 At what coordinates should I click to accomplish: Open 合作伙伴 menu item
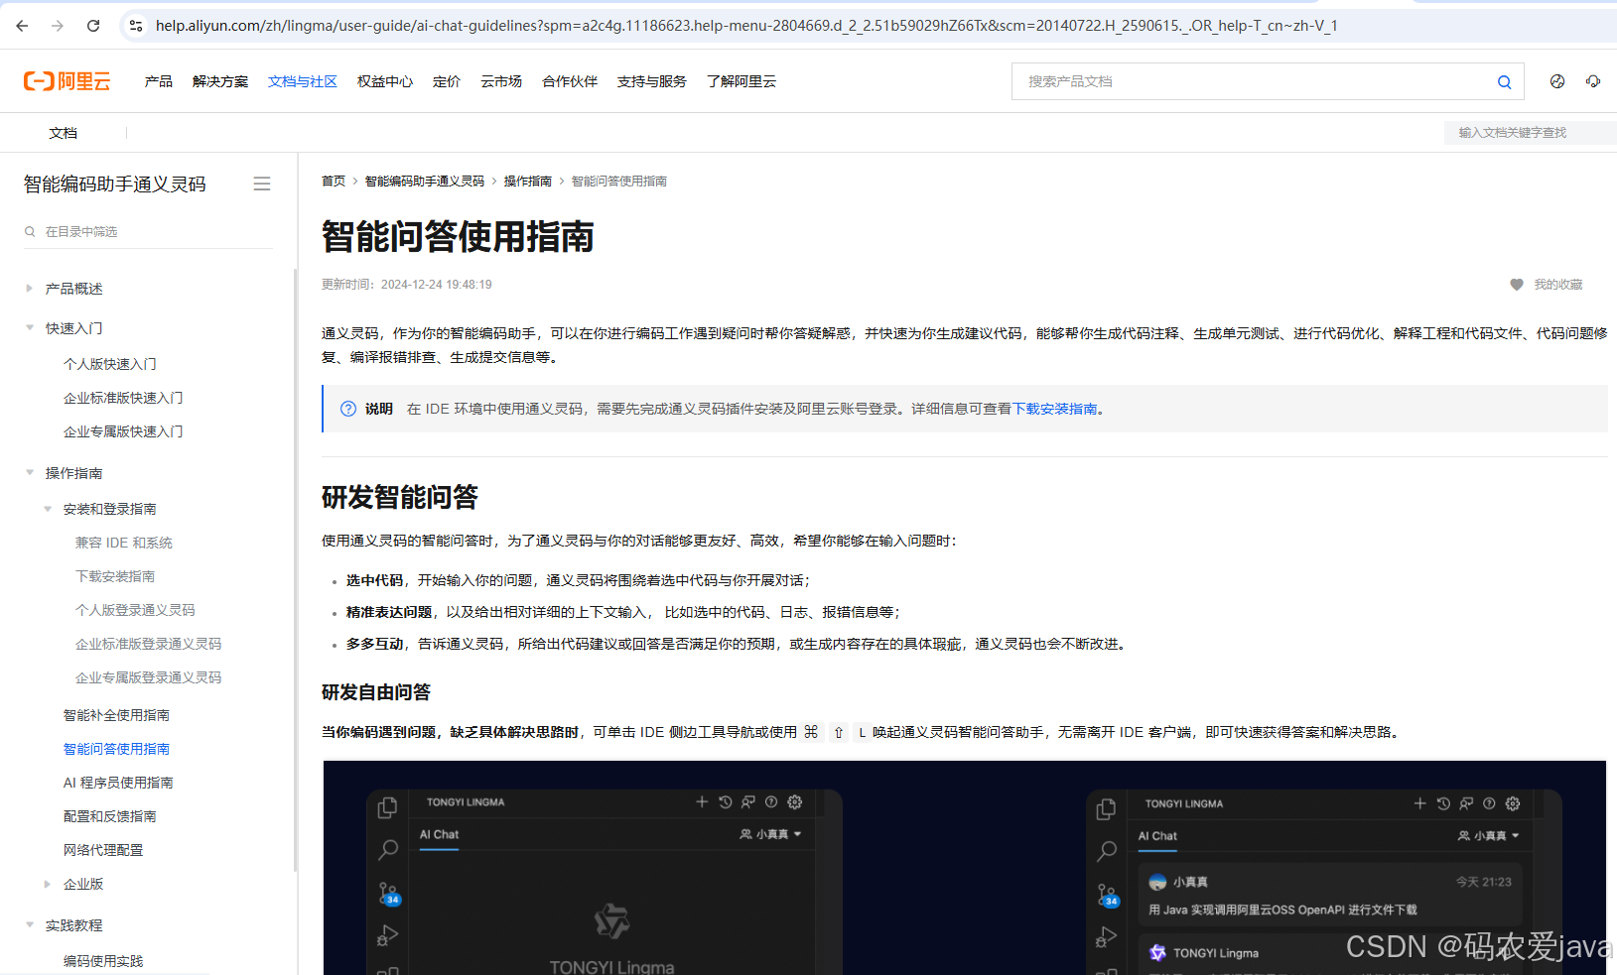tap(570, 81)
